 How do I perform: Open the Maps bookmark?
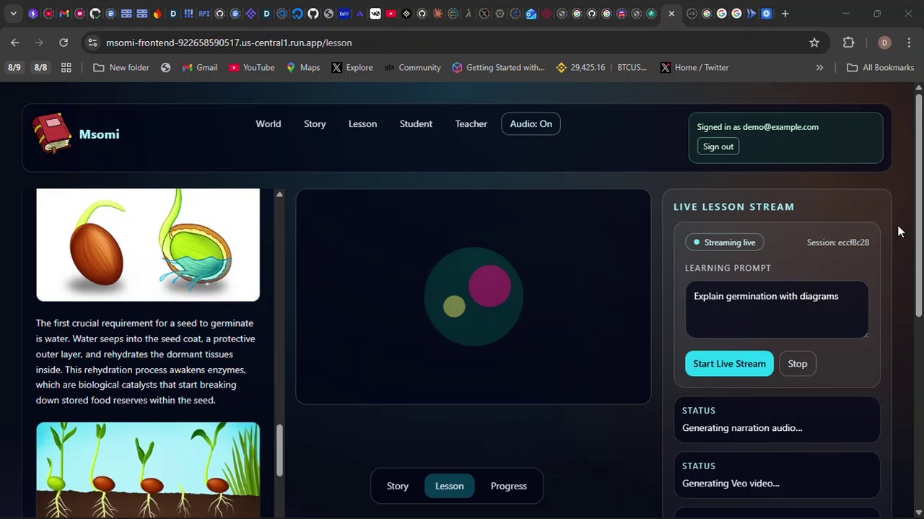[x=303, y=67]
